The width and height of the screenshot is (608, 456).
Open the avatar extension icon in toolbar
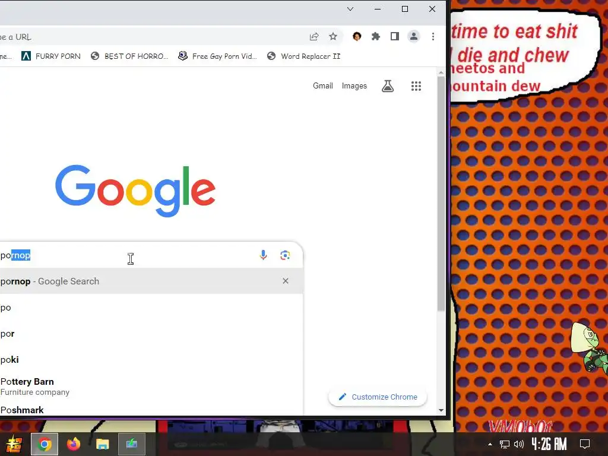(357, 36)
